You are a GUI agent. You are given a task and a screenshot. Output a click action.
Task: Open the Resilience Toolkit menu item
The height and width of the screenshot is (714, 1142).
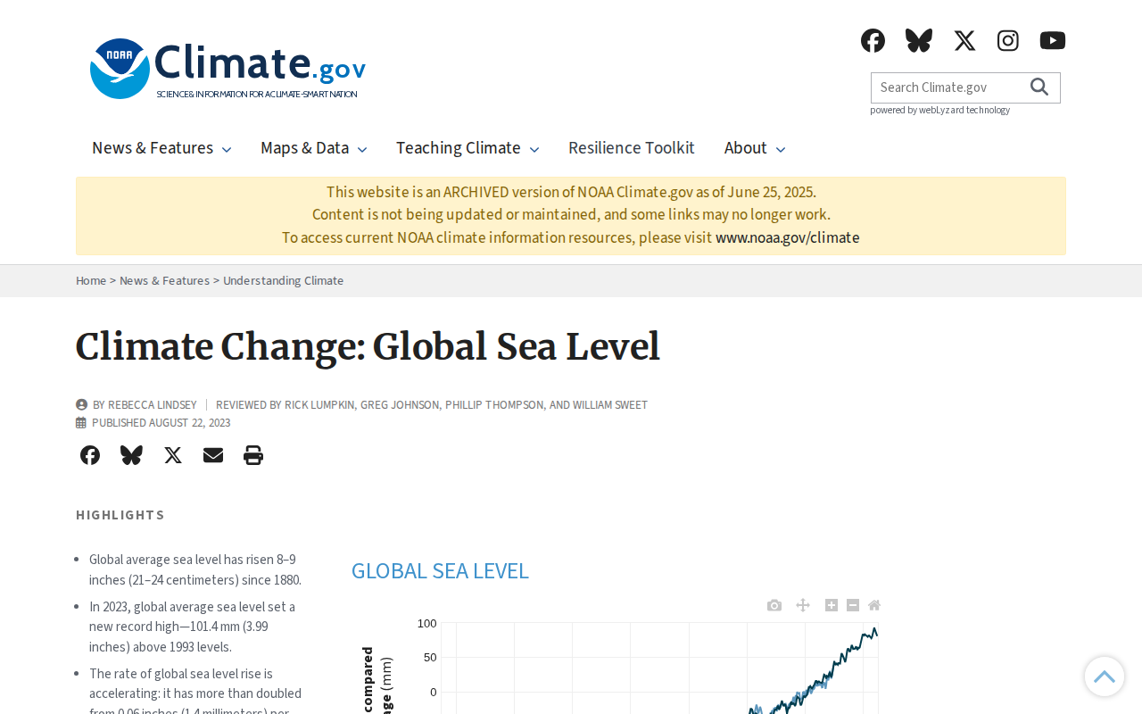click(632, 148)
